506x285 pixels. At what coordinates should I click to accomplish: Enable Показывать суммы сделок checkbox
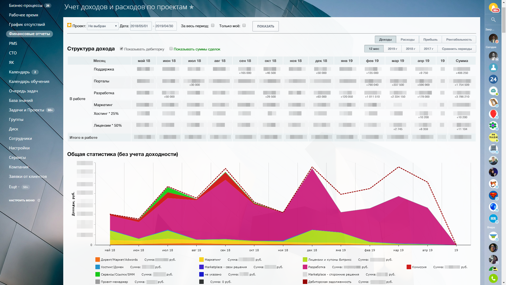coord(171,49)
